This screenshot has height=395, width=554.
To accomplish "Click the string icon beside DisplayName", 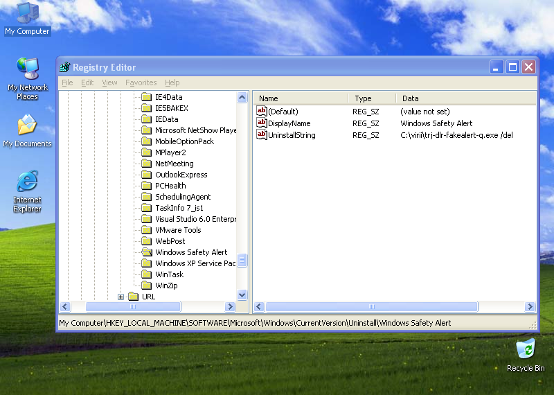I will tap(262, 123).
